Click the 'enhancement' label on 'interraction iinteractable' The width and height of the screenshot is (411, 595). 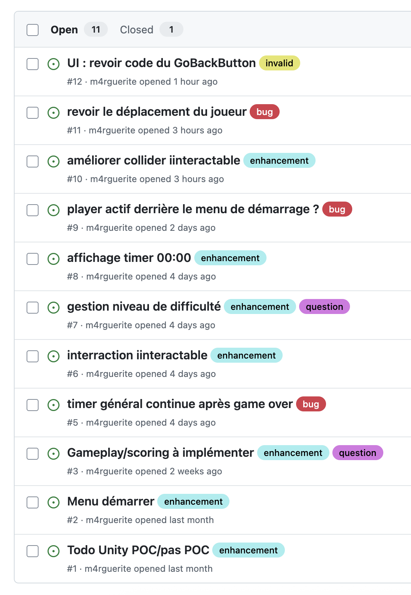(246, 356)
